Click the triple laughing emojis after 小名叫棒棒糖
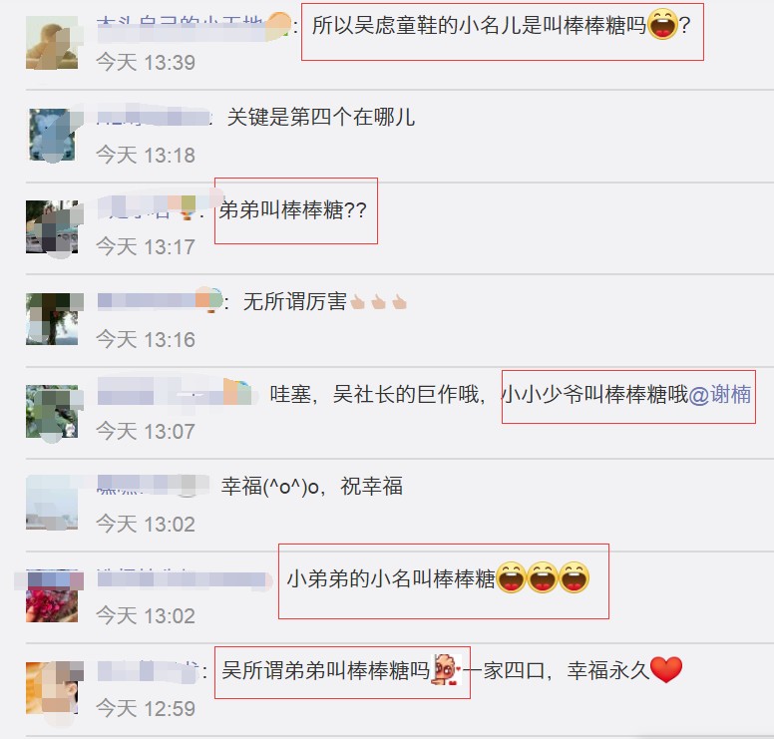 [543, 577]
